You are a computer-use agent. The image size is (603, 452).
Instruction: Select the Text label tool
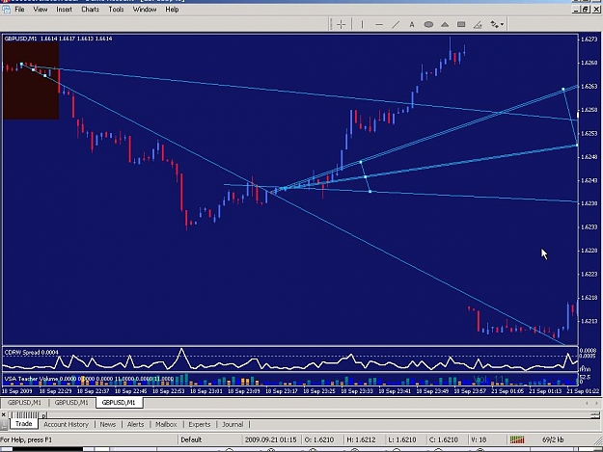coord(412,25)
